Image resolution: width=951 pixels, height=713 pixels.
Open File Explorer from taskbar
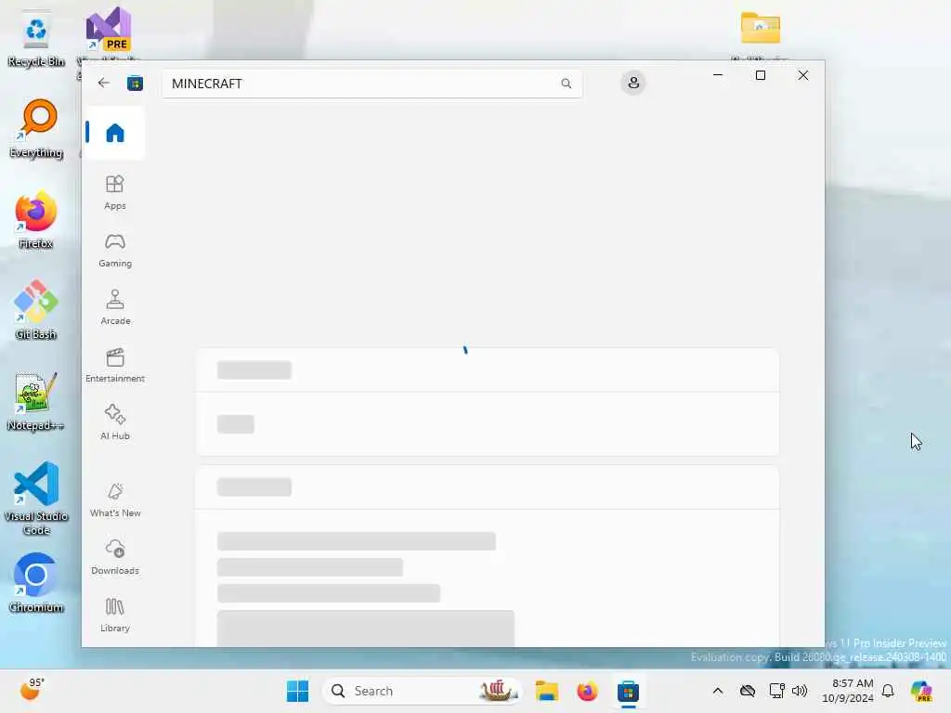(546, 691)
